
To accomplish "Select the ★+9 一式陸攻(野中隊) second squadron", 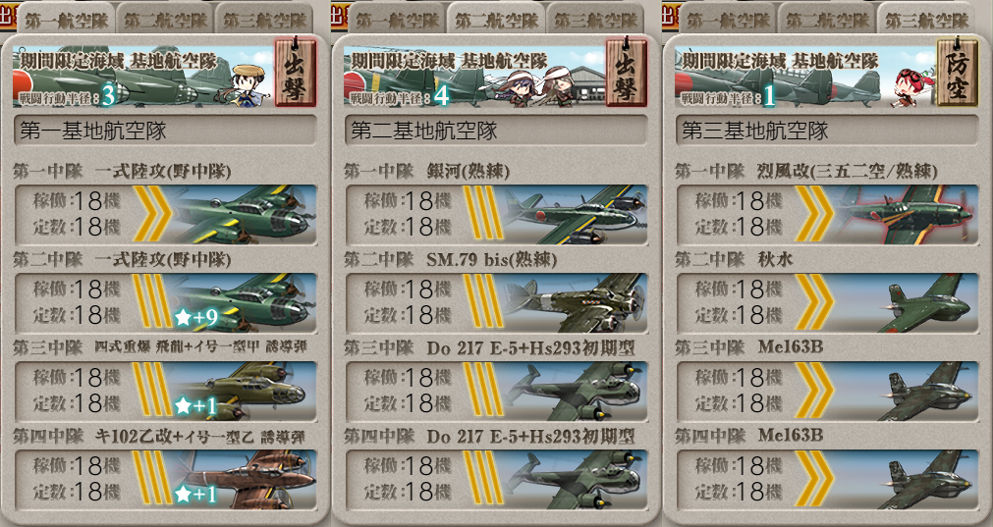I will click(x=165, y=303).
